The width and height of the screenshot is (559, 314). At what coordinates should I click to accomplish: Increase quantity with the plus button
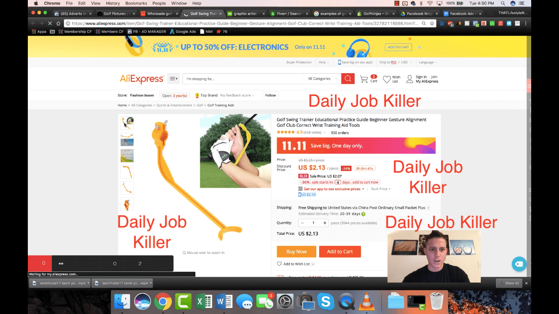pos(325,223)
